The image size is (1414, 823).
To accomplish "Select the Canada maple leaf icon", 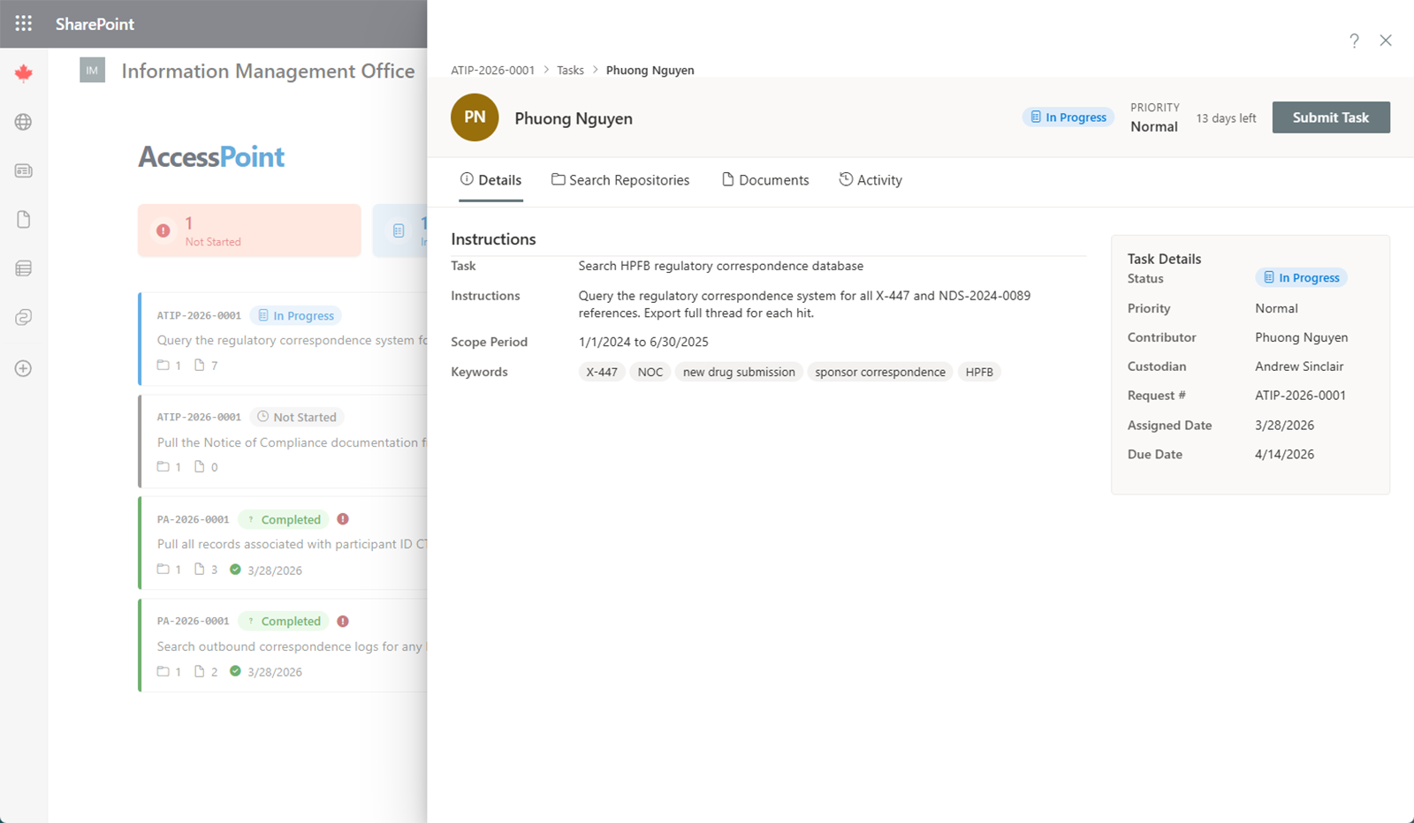I will (x=23, y=72).
